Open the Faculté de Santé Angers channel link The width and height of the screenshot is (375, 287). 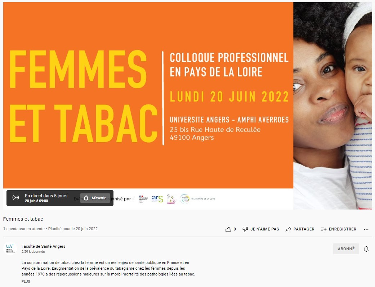pyautogui.click(x=43, y=246)
